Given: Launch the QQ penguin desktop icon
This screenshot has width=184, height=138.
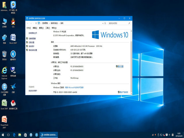Looking at the screenshot, I should (13, 23).
